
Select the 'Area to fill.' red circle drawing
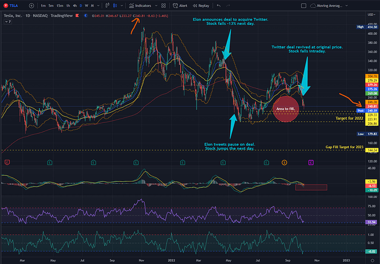tap(286, 109)
